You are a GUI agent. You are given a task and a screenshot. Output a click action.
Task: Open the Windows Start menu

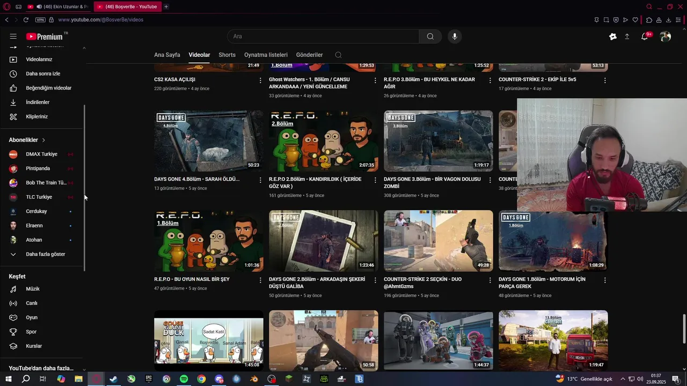[9, 379]
